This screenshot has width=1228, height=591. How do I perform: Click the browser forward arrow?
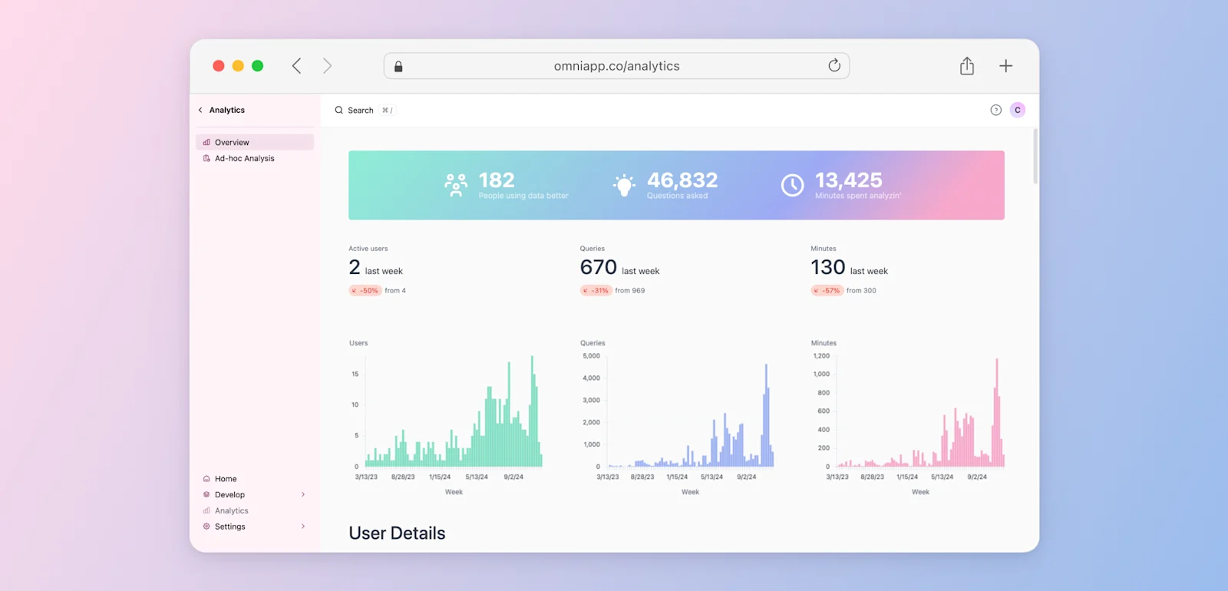[x=327, y=66]
